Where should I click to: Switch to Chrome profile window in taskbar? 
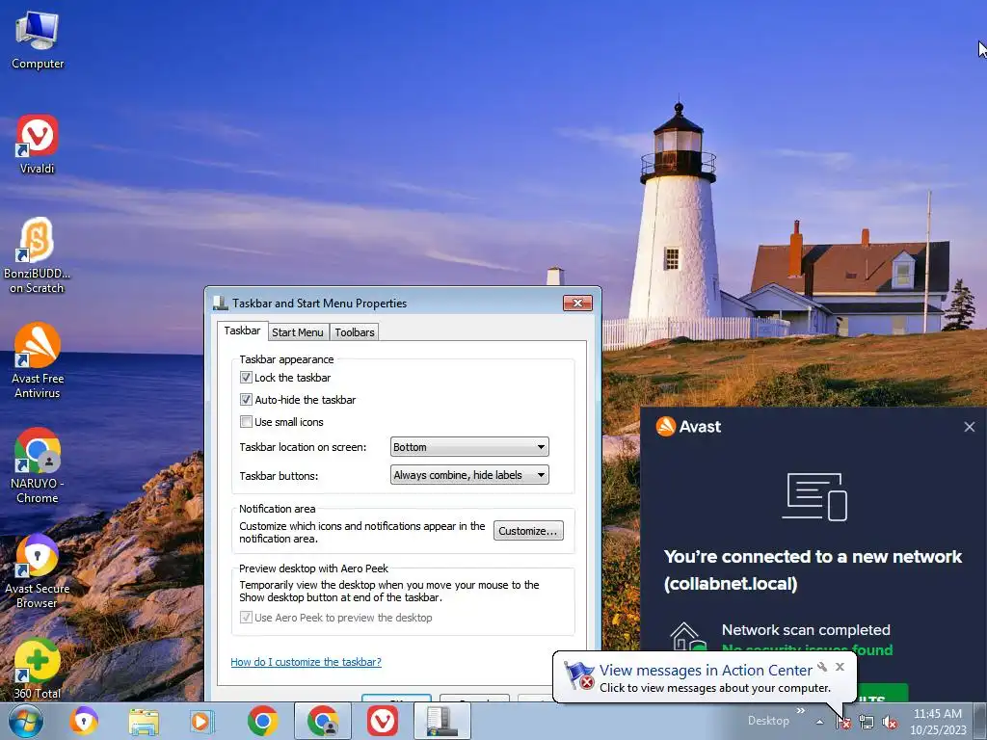pyautogui.click(x=323, y=721)
